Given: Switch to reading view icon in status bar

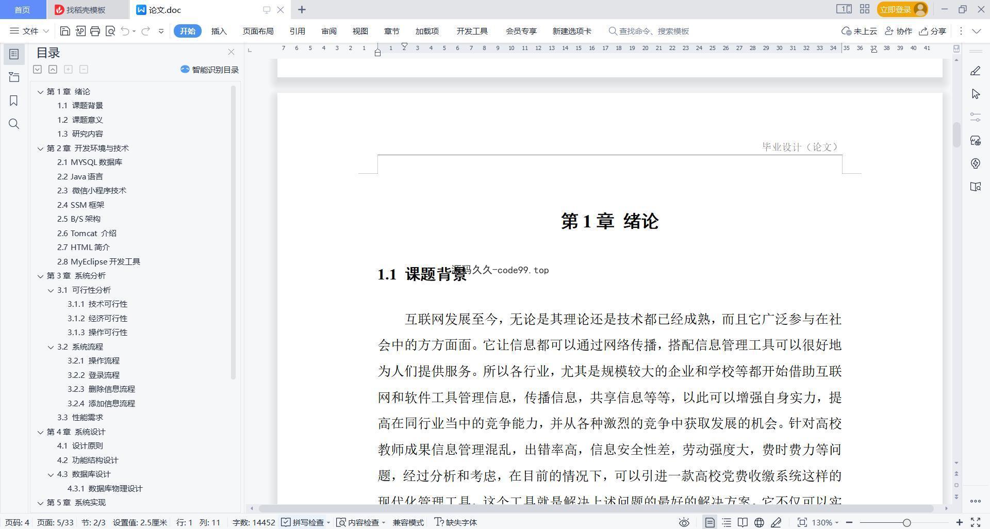Looking at the screenshot, I should tap(742, 522).
